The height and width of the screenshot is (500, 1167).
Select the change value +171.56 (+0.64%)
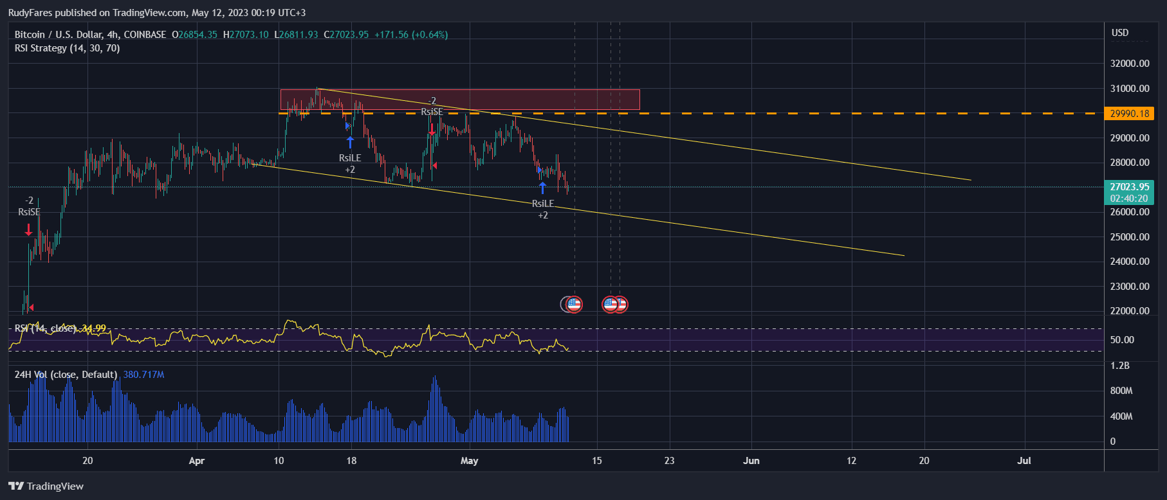tap(411, 35)
